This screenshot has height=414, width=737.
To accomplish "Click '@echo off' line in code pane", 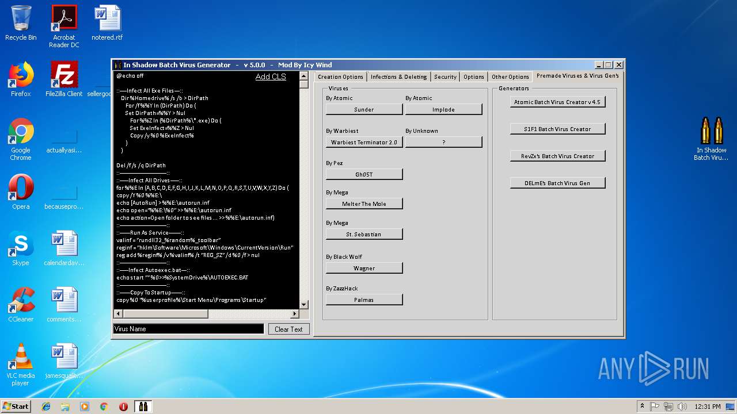I will [x=130, y=75].
